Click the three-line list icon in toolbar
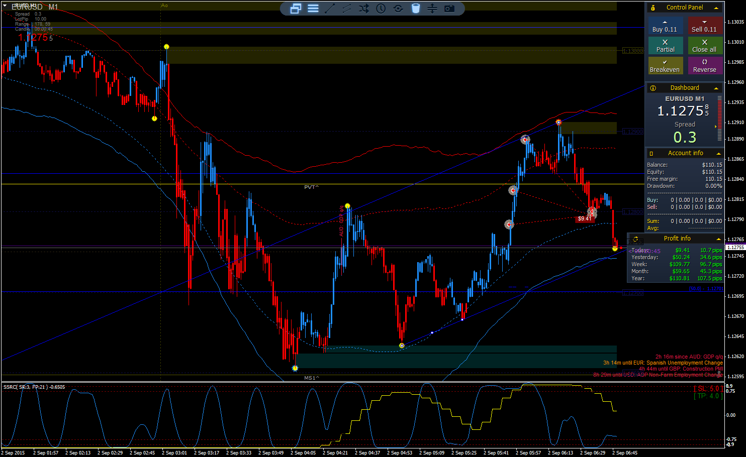Viewport: 746px width, 457px height. pos(313,9)
